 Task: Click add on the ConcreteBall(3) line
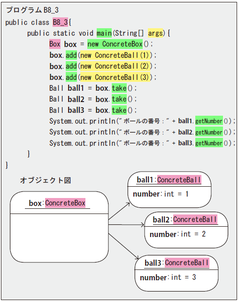(x=71, y=77)
